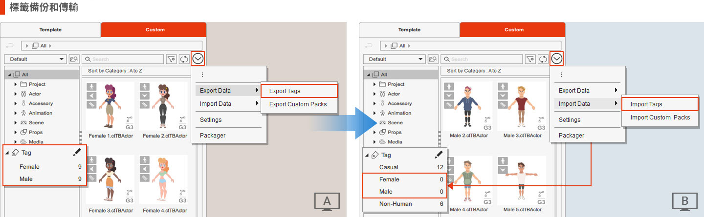Open Packager in panel B's menu
The image size is (704, 217).
pos(572,135)
